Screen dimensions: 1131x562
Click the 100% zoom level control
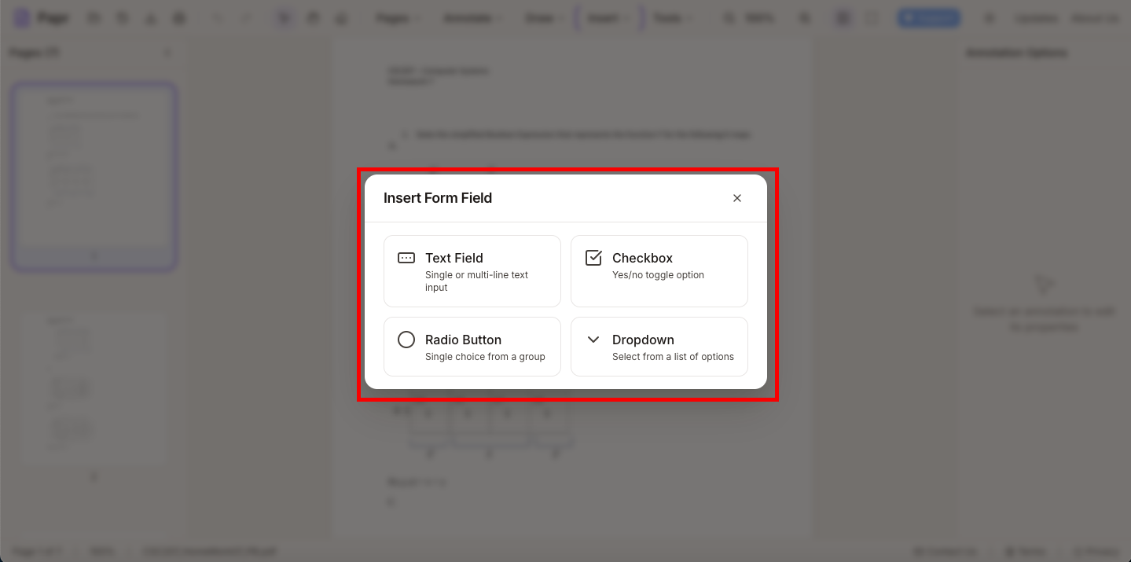tap(759, 17)
